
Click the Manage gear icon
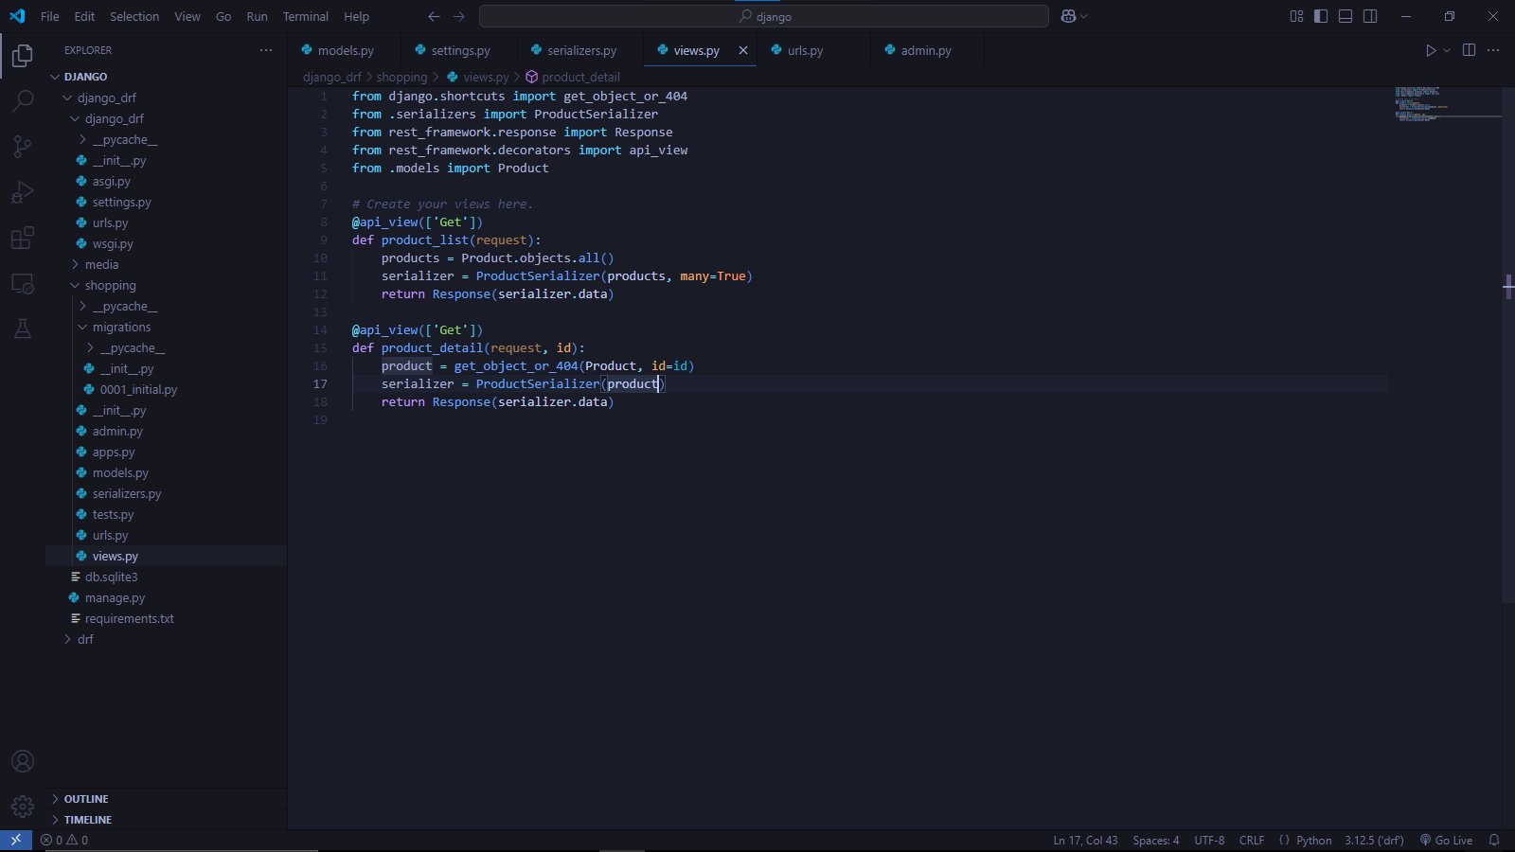(x=23, y=807)
